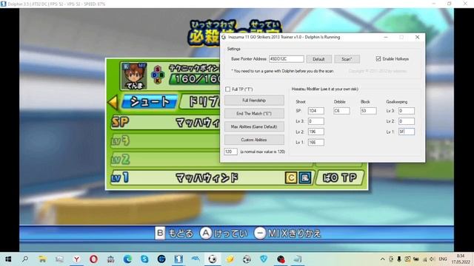474x266 pixels.
Task: Click the Shoot SP value field
Action: click(316, 111)
